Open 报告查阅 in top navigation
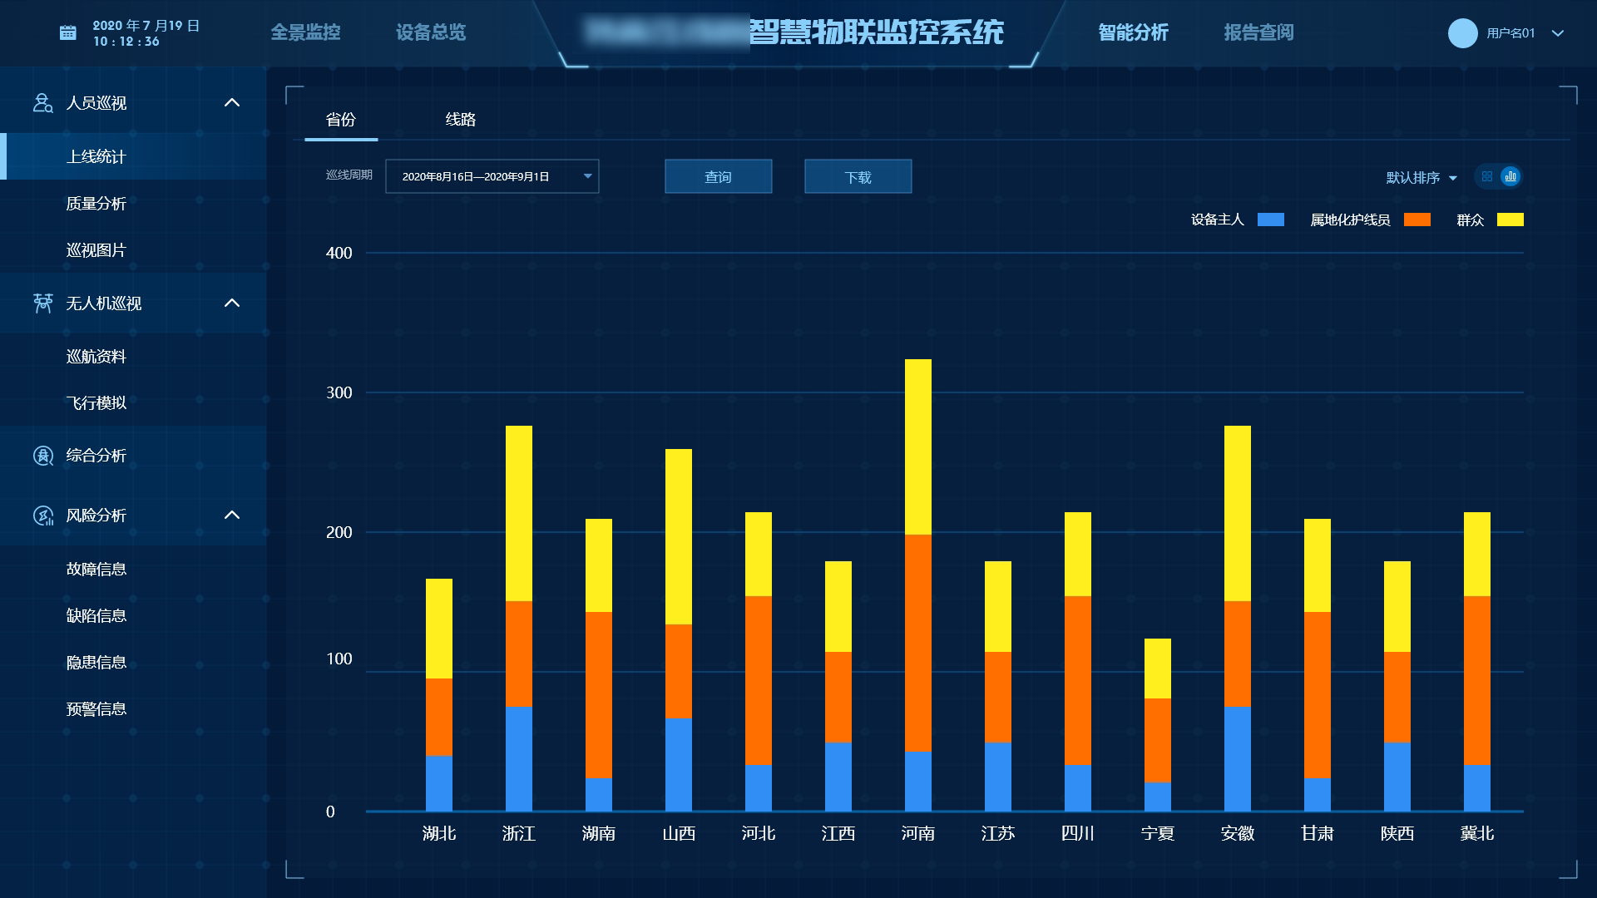 [x=1258, y=32]
